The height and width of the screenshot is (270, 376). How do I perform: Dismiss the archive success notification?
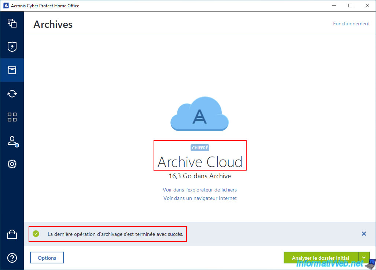[x=364, y=234]
